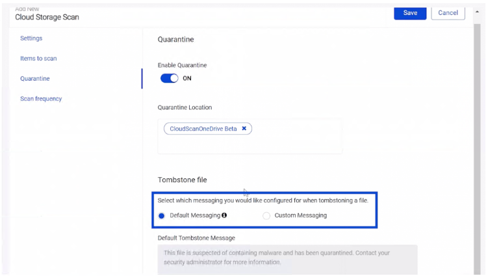The height and width of the screenshot is (276, 488).
Task: Click the Quarantine heading in main panel
Action: pos(175,40)
